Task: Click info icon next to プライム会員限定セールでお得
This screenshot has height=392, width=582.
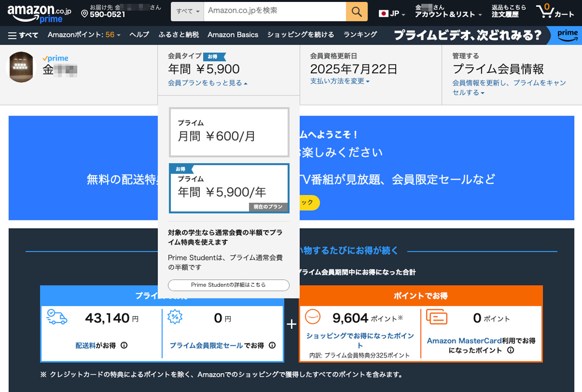Action: [272, 345]
